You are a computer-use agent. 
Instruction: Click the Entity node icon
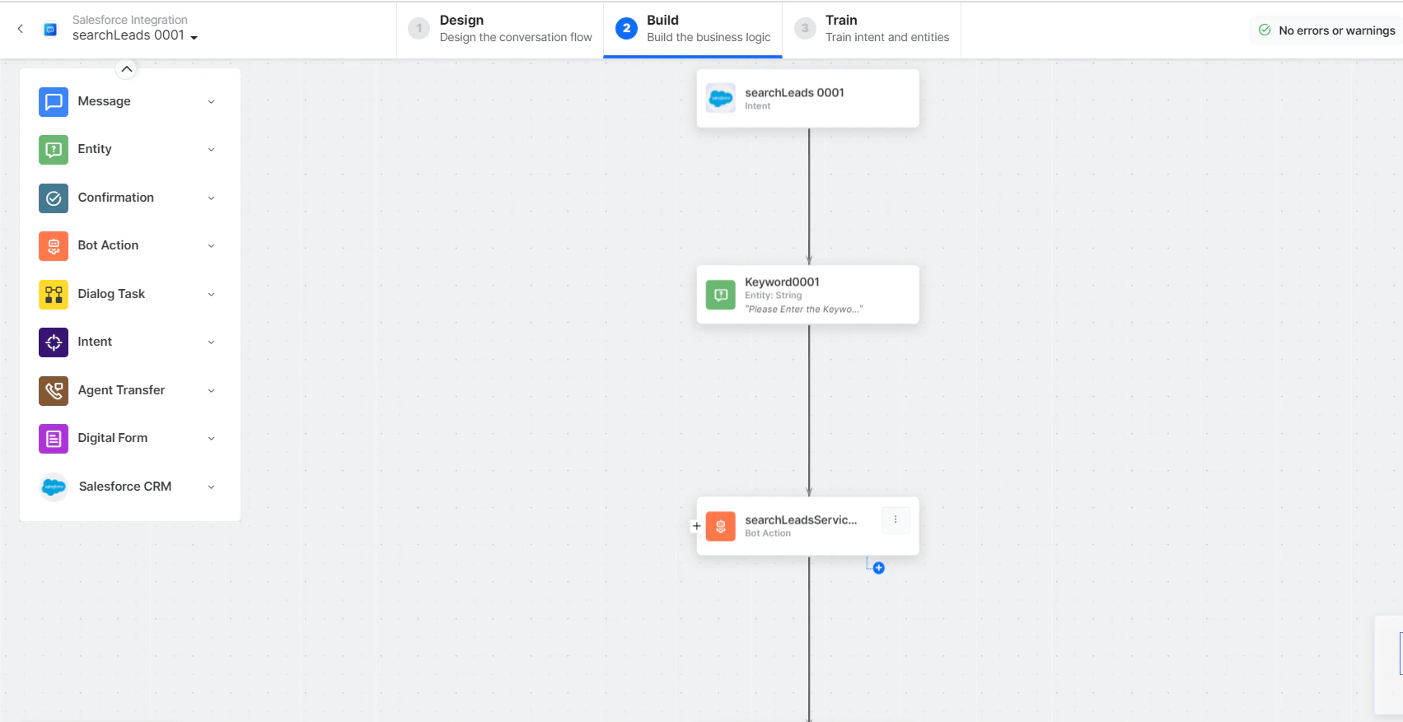54,150
